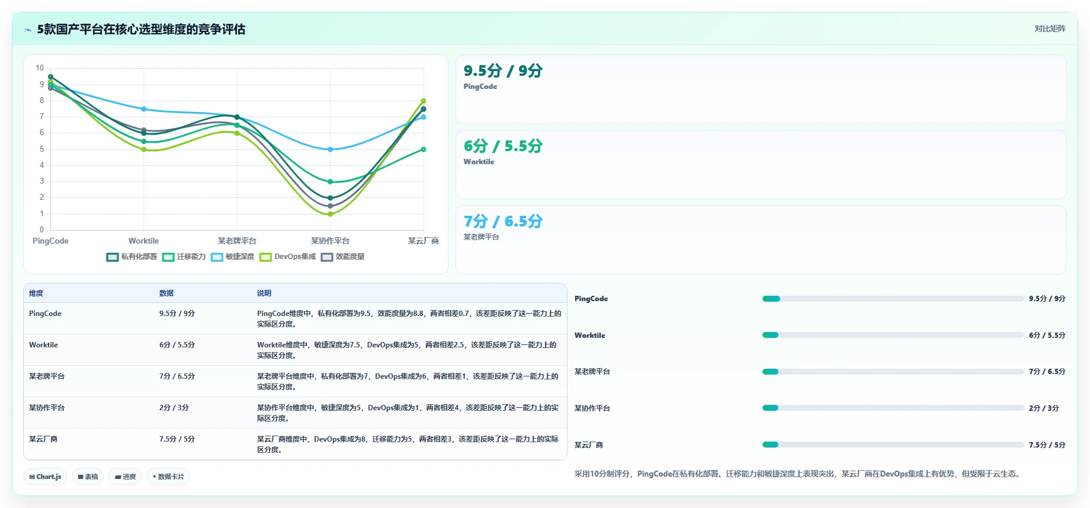Toggle the 效能度量 legend item
Screen dimensions: 1090x508
click(x=343, y=257)
